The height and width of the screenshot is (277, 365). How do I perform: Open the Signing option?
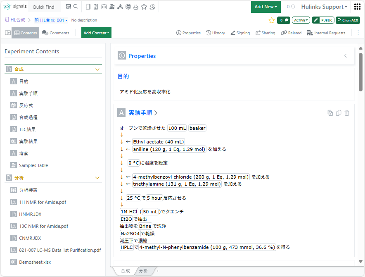[x=240, y=33]
